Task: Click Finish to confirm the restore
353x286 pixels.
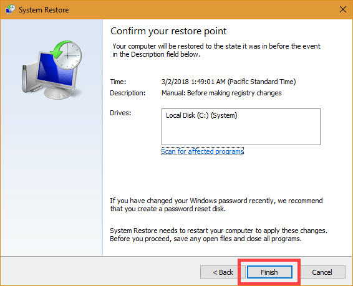Action: tap(269, 272)
